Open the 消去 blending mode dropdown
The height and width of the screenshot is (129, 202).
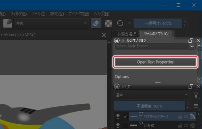click(x=52, y=23)
